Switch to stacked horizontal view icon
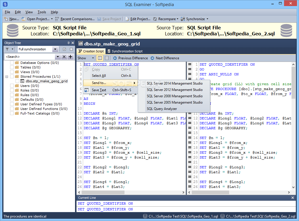 pos(107,58)
